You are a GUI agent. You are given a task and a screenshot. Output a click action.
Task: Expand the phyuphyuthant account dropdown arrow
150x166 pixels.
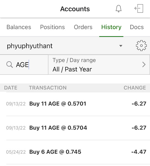[x=121, y=46]
